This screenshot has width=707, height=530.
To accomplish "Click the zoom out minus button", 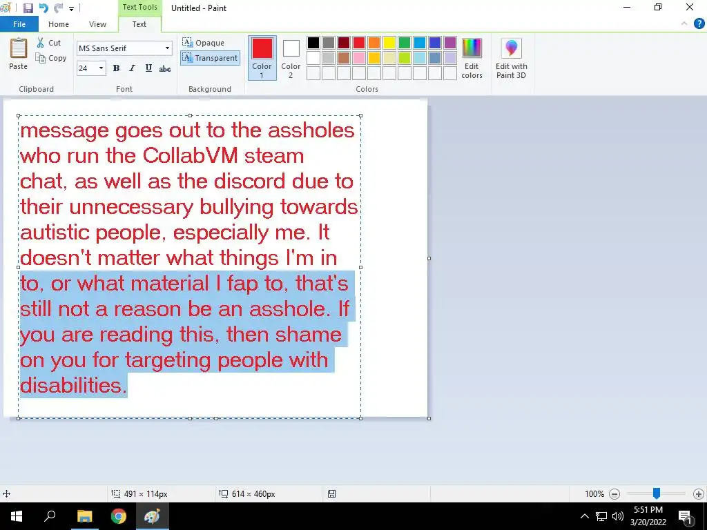I will [614, 494].
